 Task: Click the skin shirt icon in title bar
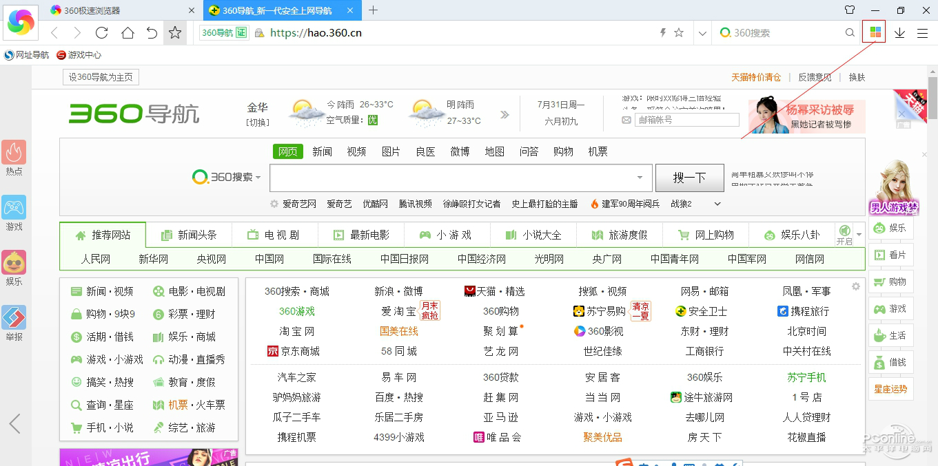pyautogui.click(x=850, y=10)
